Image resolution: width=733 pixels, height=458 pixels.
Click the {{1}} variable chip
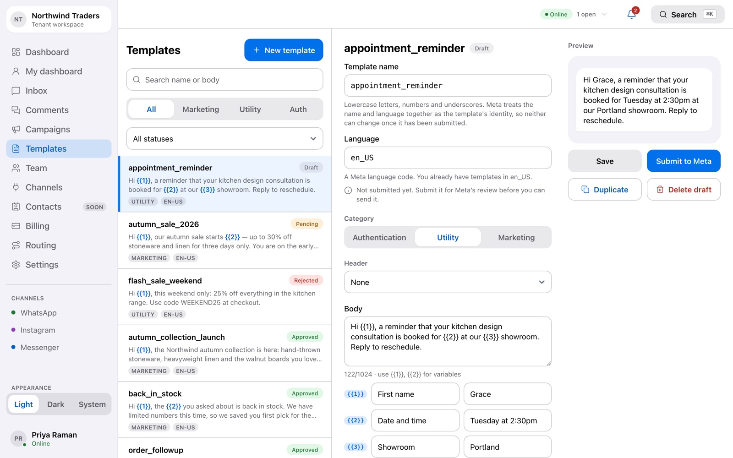click(x=356, y=394)
